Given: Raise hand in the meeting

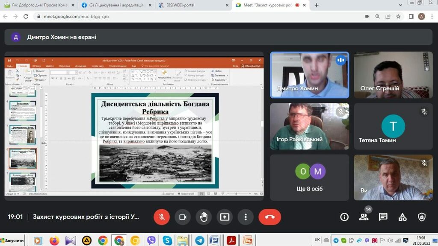Looking at the screenshot, I should coord(204,217).
